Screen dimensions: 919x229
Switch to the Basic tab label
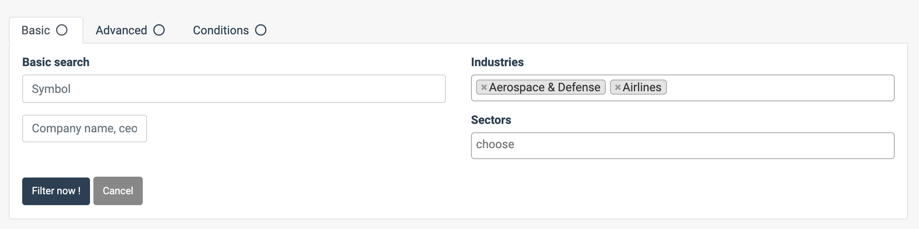point(36,31)
